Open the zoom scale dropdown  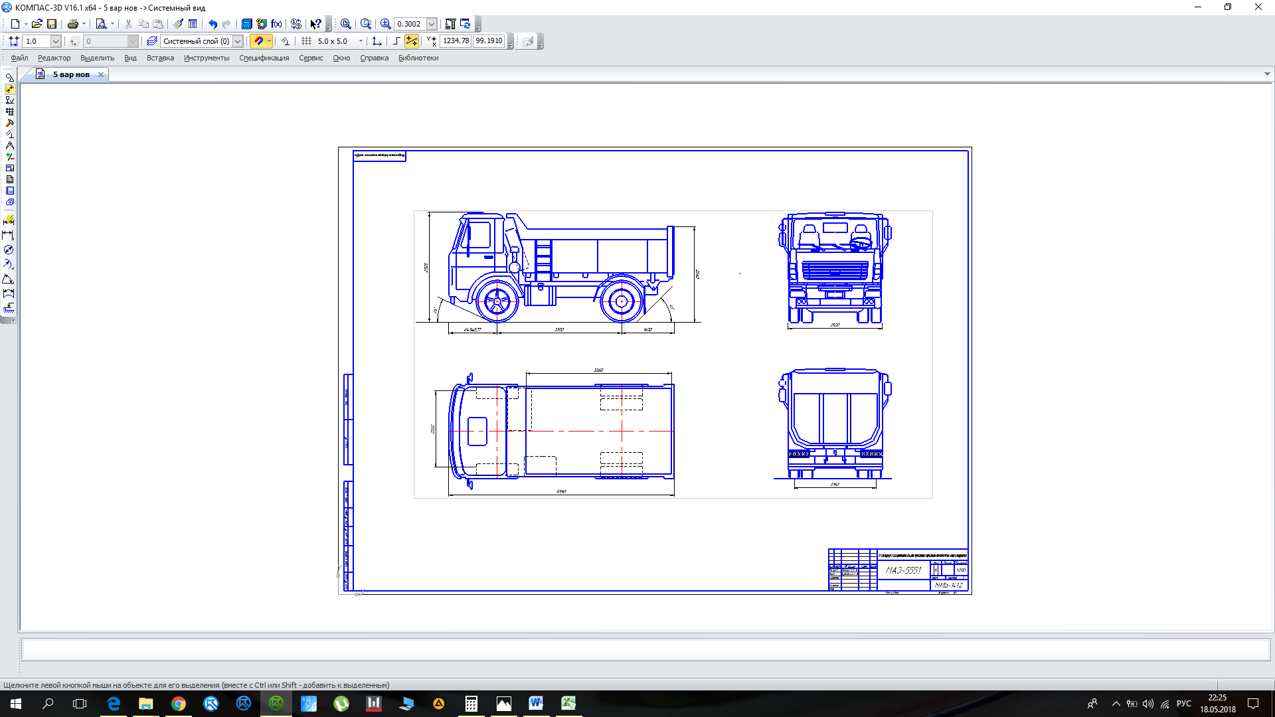(432, 24)
